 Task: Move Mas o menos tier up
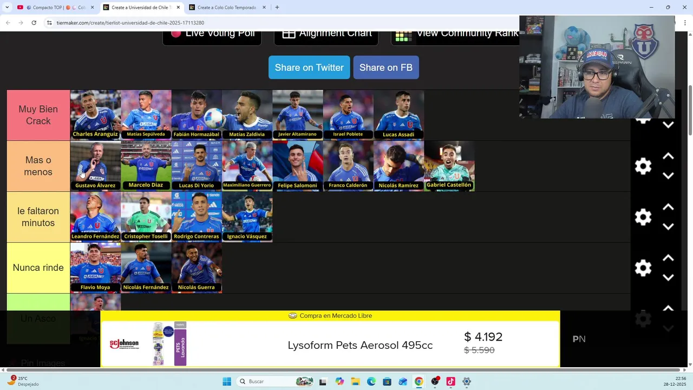pyautogui.click(x=668, y=156)
